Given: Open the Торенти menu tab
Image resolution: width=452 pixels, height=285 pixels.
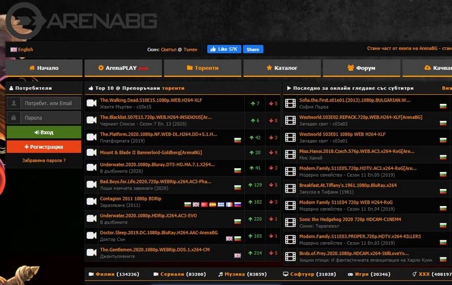Looking at the screenshot, I should [203, 68].
